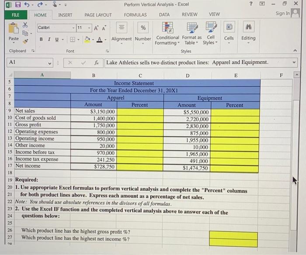The image size is (306, 255).
Task: Open the font size 11 dropdown
Action: coord(89,28)
